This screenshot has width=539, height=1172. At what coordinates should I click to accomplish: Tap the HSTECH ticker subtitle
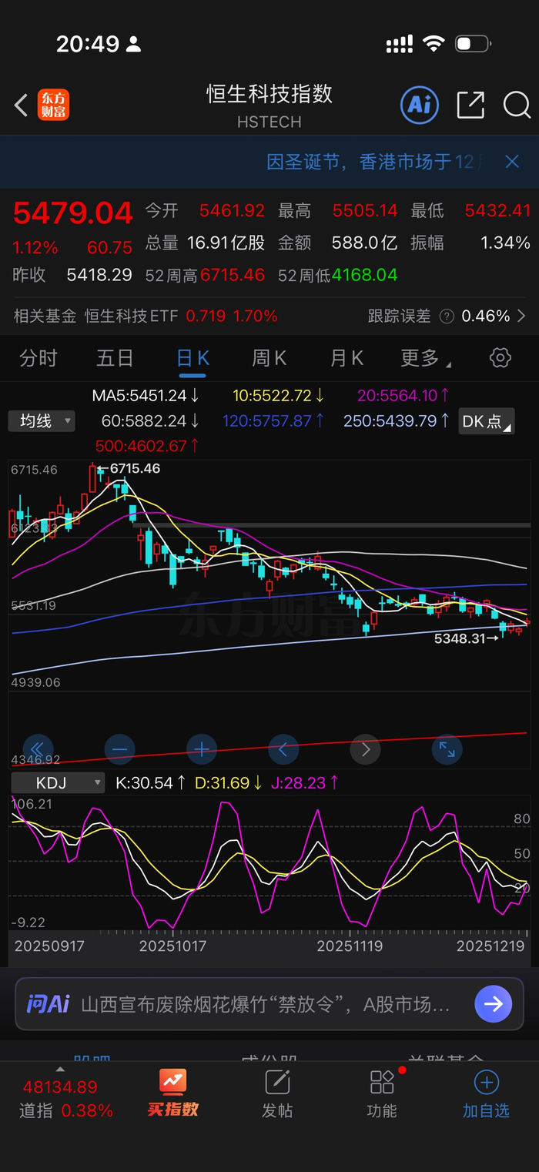(x=269, y=122)
